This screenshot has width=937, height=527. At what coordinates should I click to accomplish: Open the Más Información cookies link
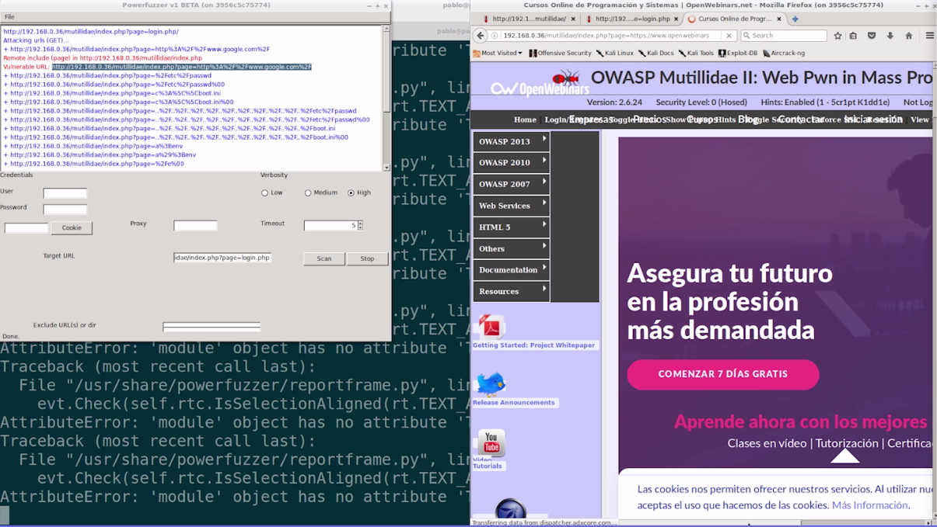tap(870, 505)
